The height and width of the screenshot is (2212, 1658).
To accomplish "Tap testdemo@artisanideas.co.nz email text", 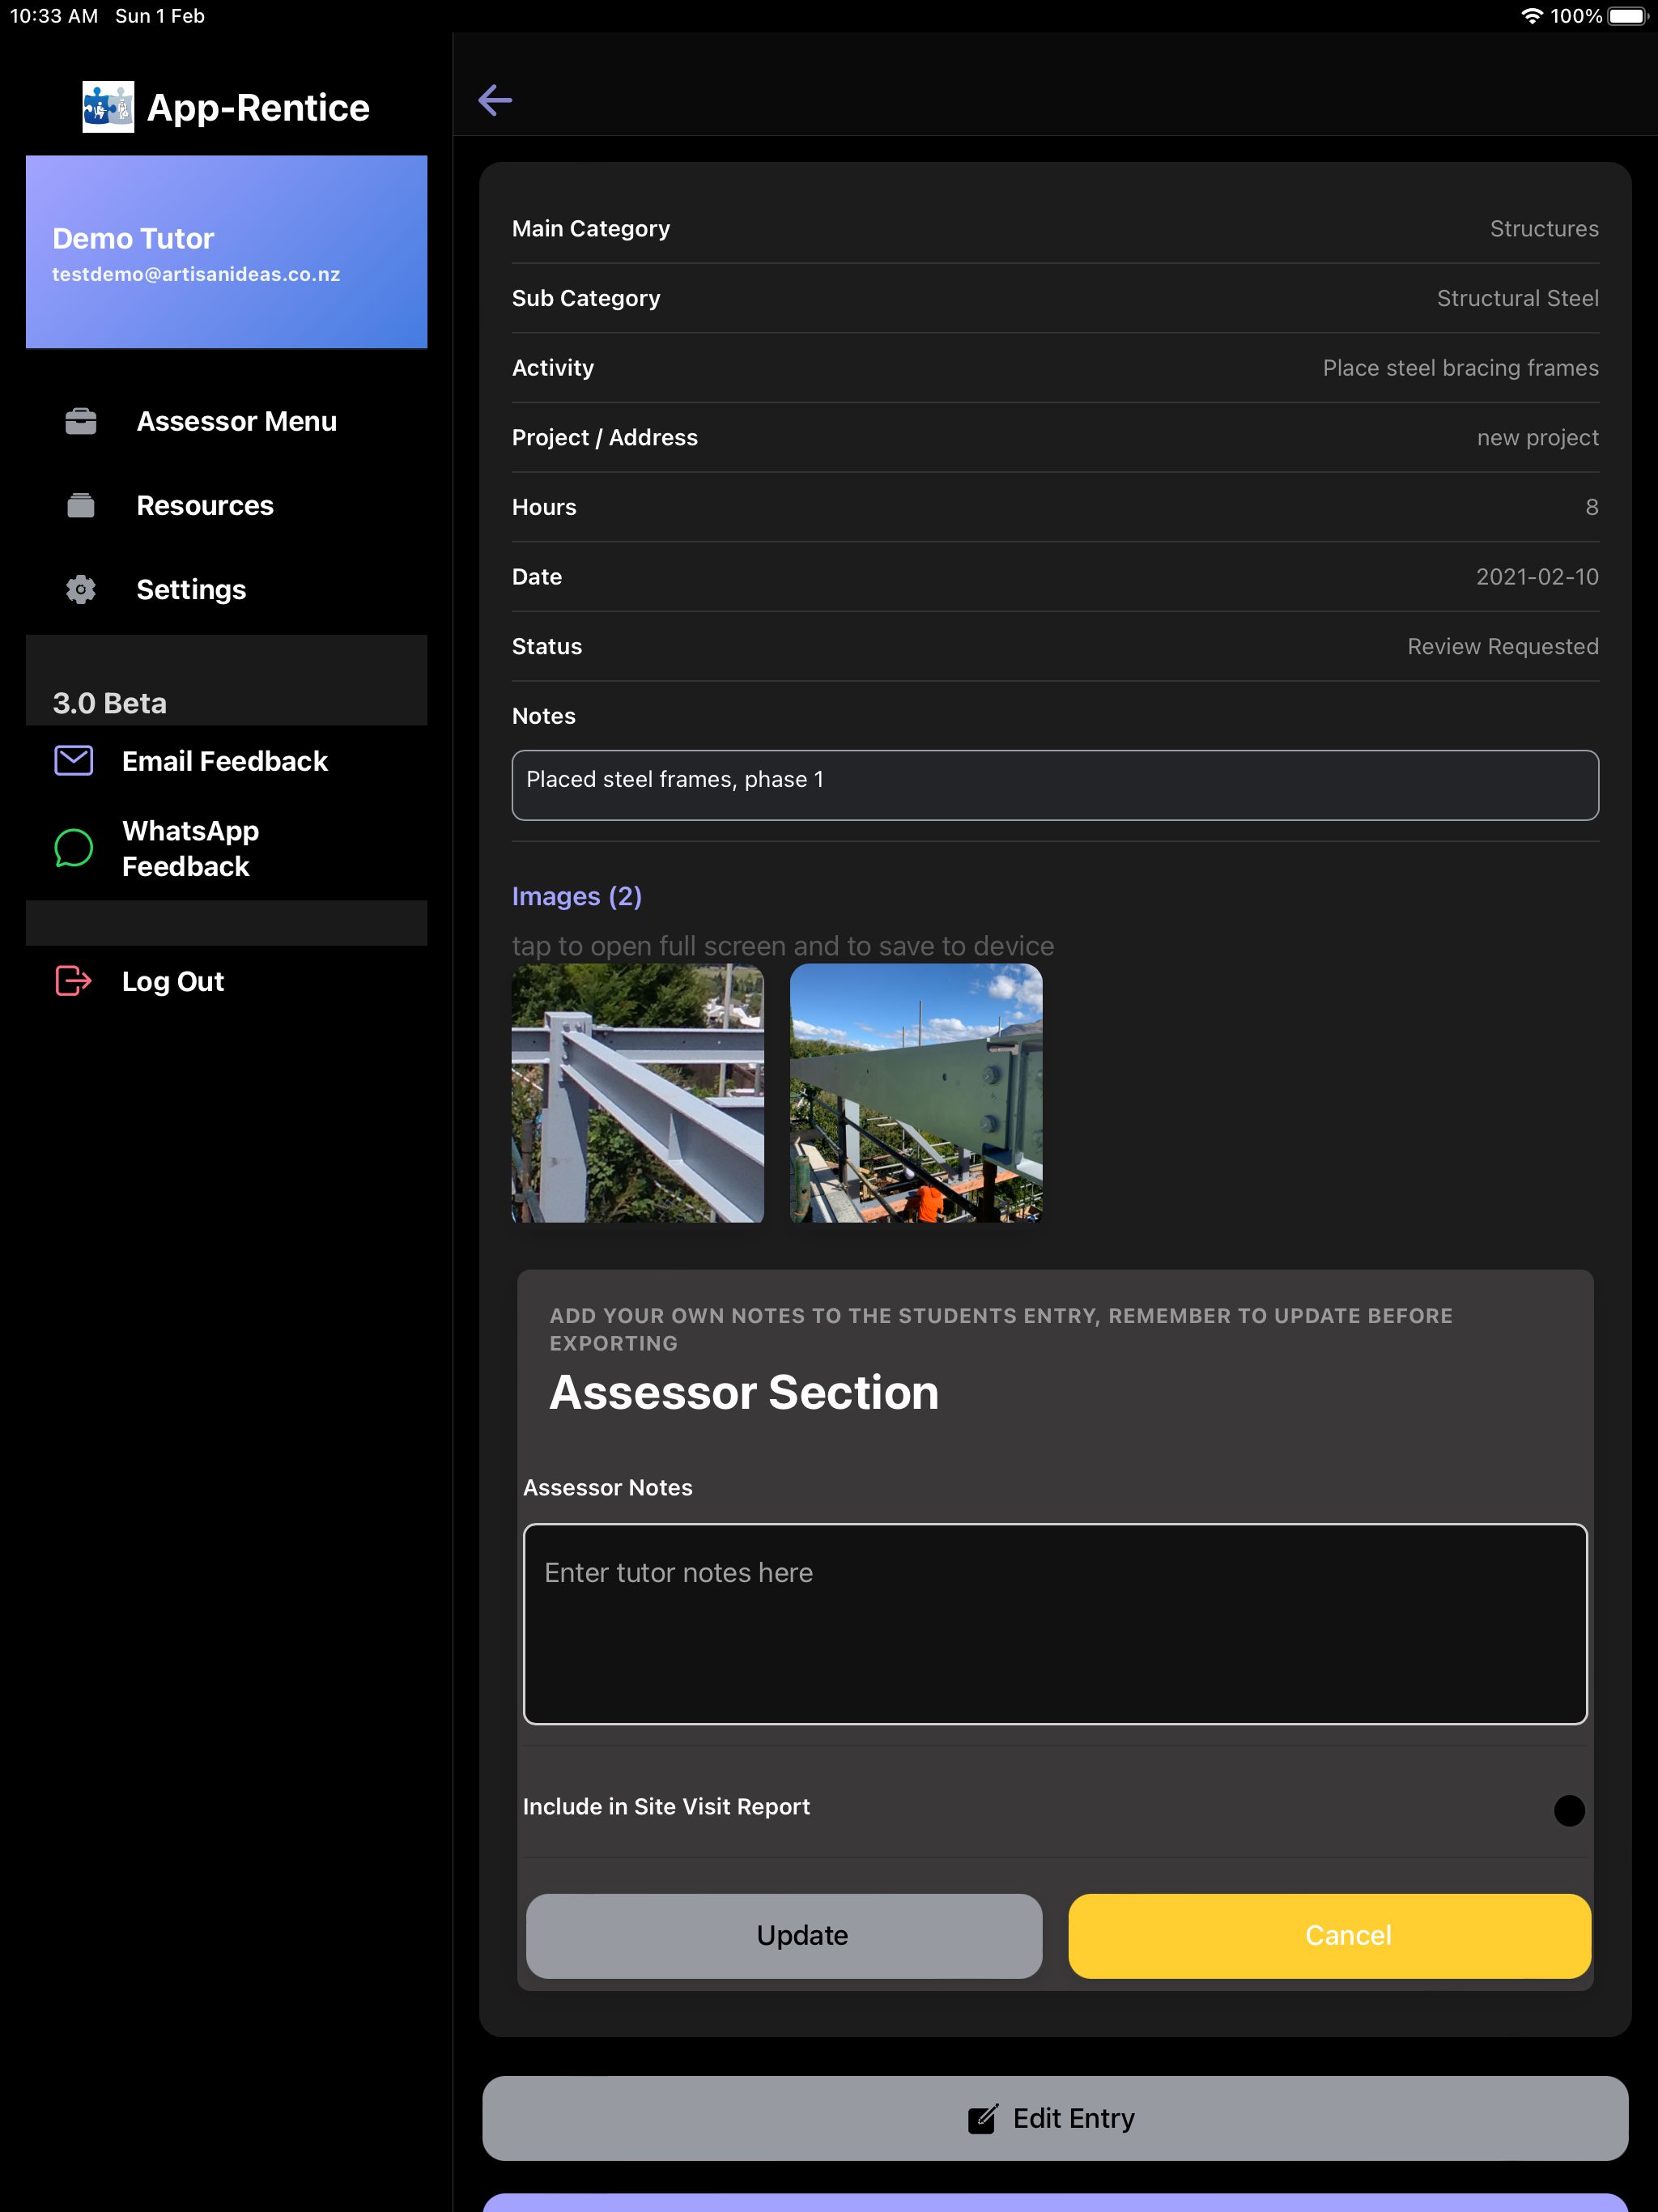I will pyautogui.click(x=196, y=274).
